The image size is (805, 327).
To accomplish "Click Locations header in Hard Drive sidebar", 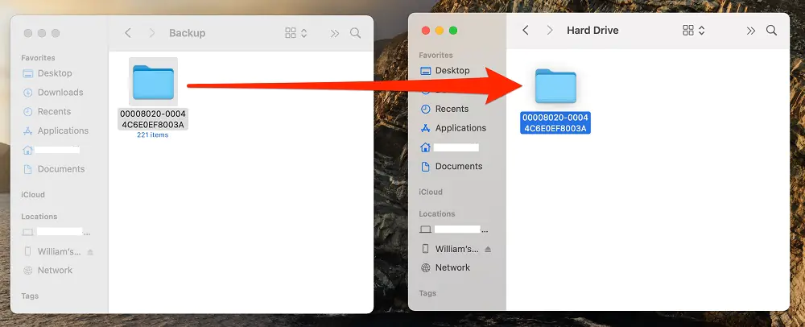I will (437, 213).
